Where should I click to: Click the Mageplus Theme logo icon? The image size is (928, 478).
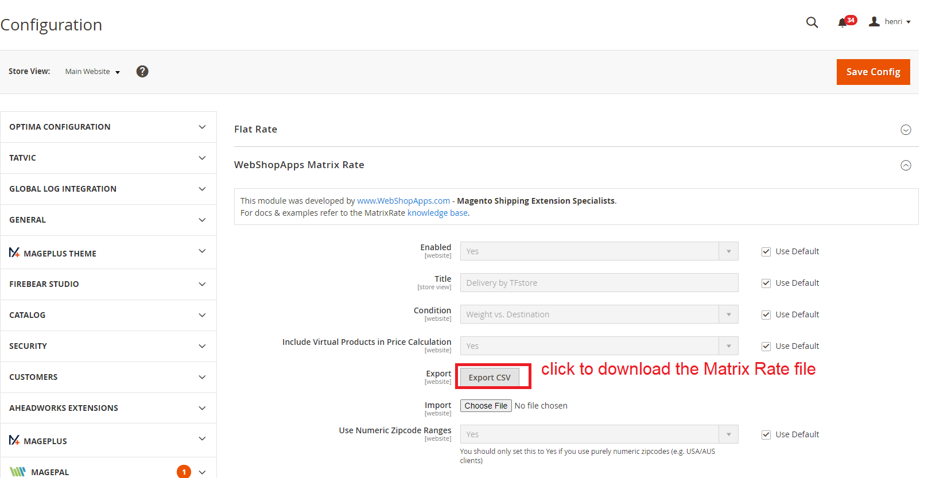[x=14, y=252]
